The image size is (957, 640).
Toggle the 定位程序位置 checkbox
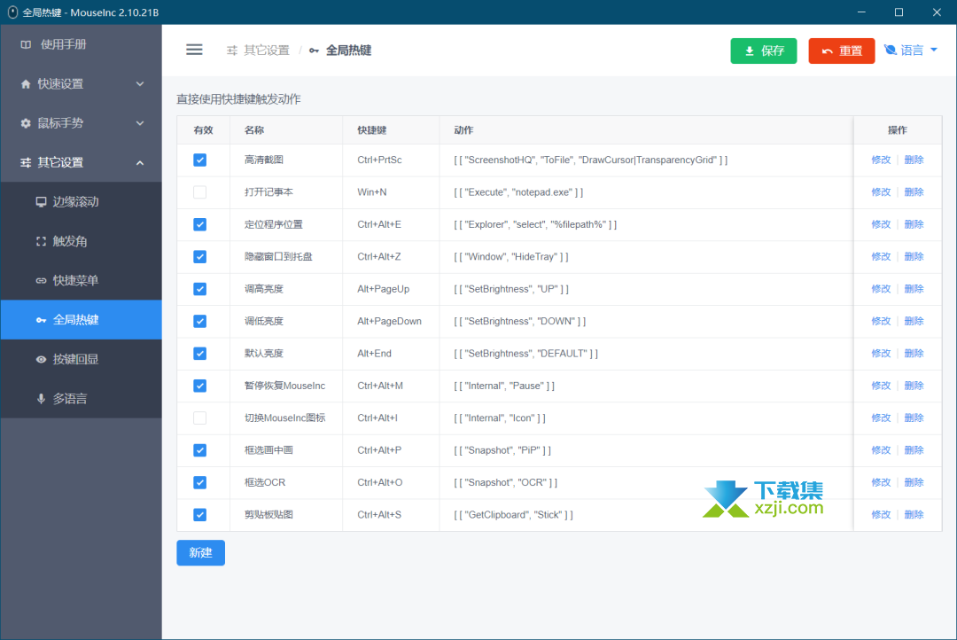point(199,225)
